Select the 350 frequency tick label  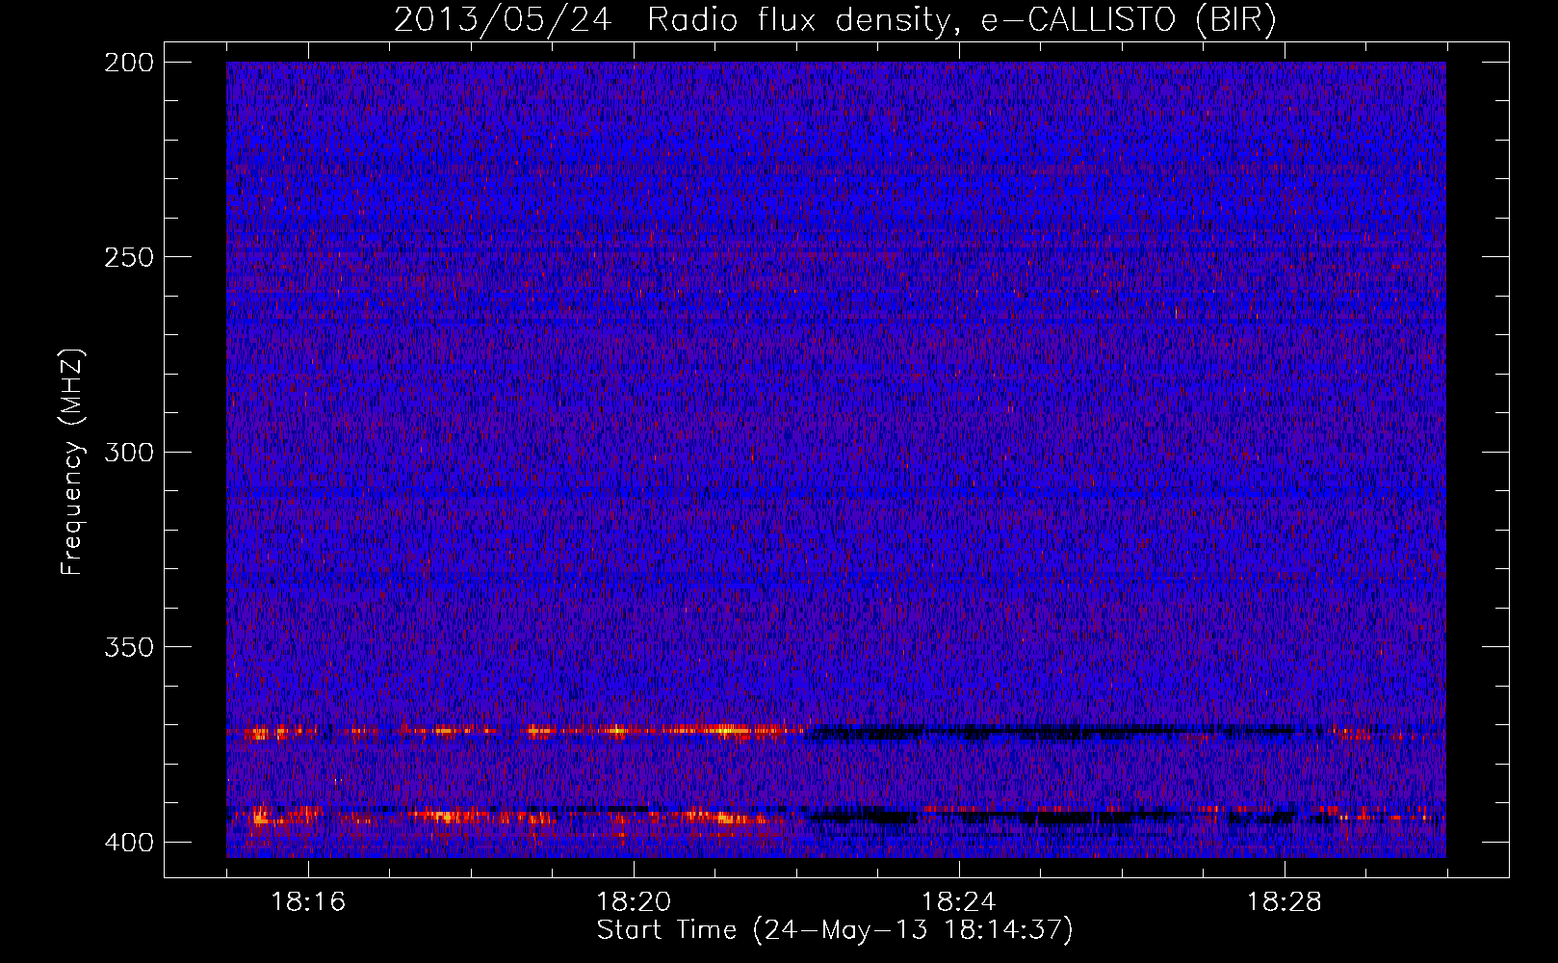coord(128,646)
